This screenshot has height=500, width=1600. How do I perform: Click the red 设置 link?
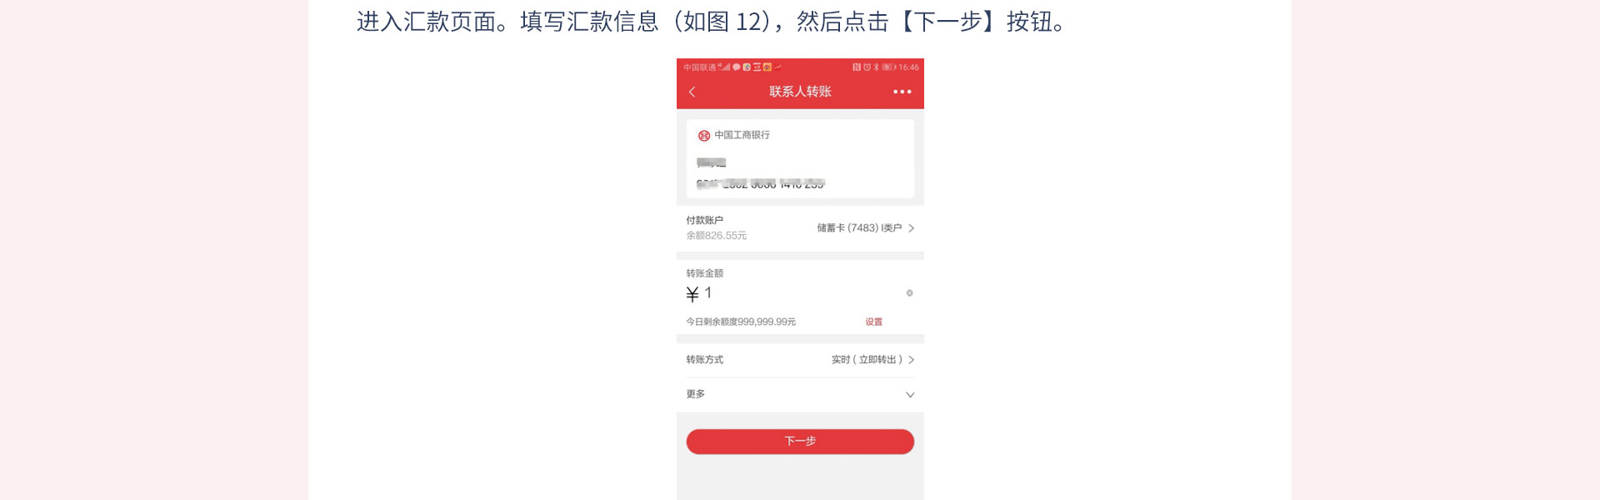873,322
